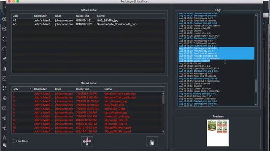
Task: Click saved job dated 7/26/19 9:45 AM
Action: pos(87,97)
